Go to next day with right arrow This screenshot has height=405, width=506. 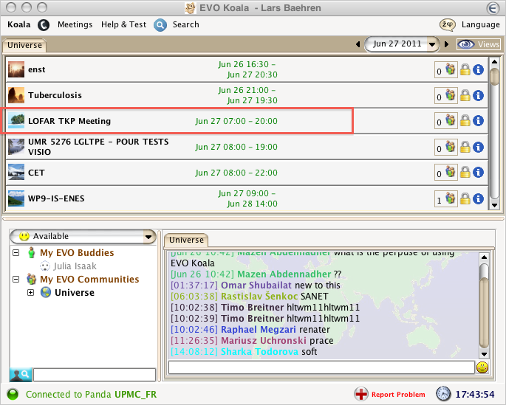point(447,44)
